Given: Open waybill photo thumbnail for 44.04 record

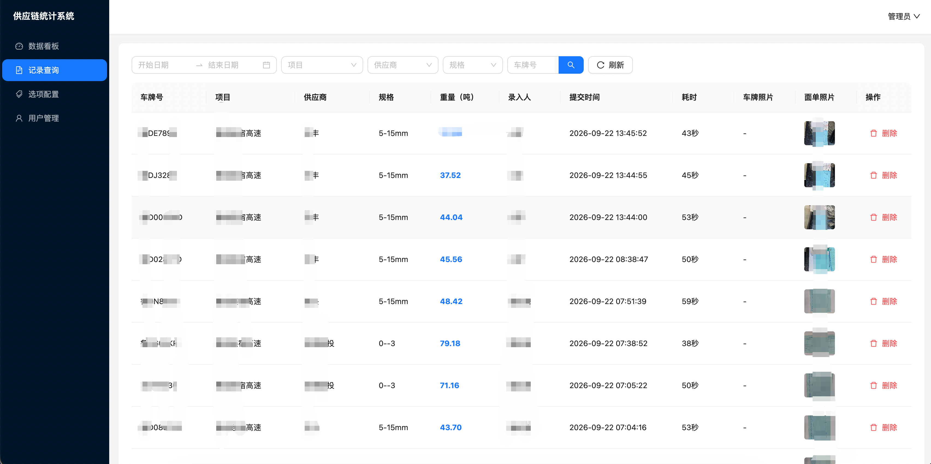Looking at the screenshot, I should (x=819, y=217).
